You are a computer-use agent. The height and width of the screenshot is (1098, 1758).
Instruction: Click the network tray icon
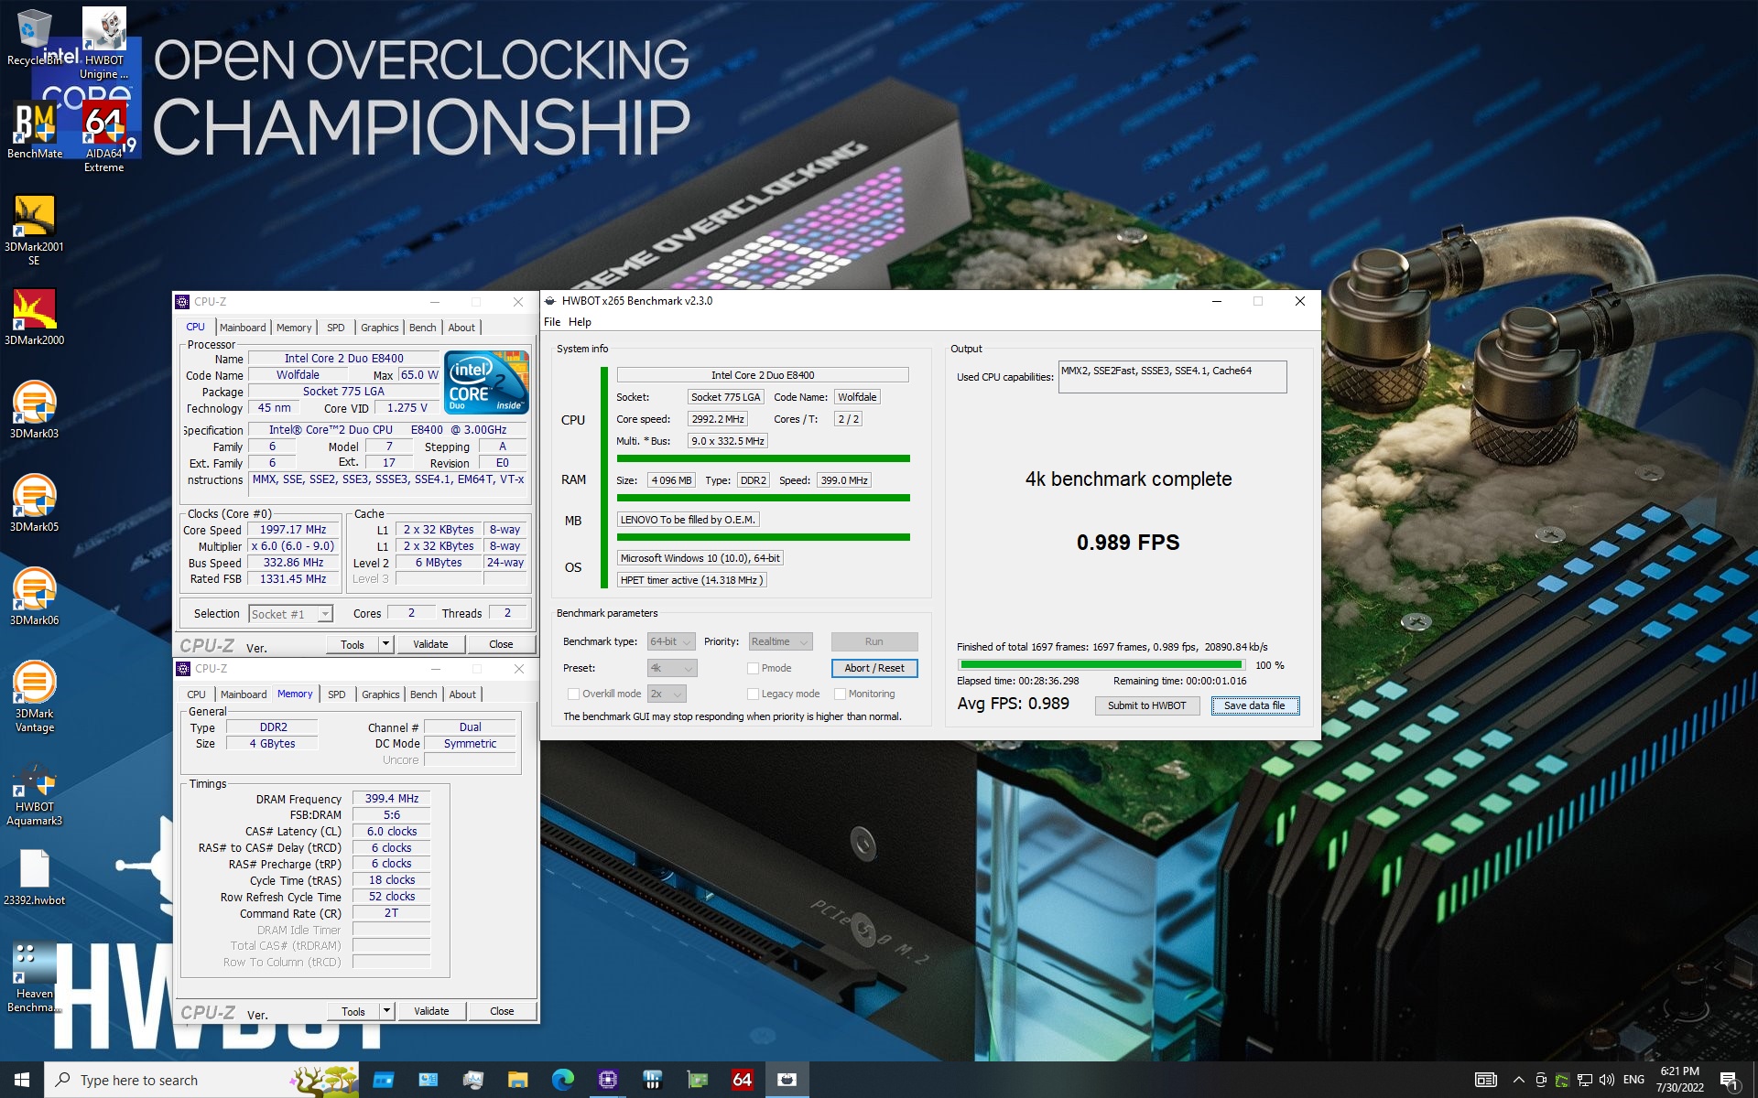point(1584,1080)
